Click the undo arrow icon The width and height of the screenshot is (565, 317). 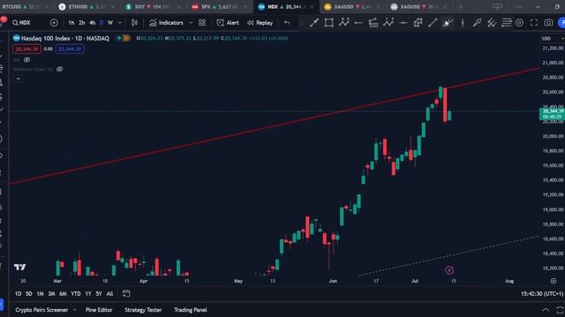click(287, 23)
